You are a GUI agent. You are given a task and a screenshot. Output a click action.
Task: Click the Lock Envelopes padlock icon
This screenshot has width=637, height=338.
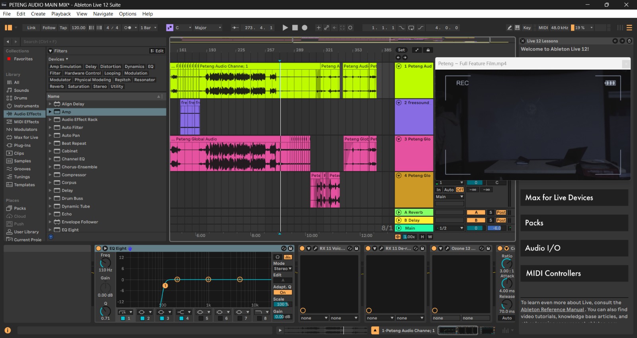[x=428, y=50]
